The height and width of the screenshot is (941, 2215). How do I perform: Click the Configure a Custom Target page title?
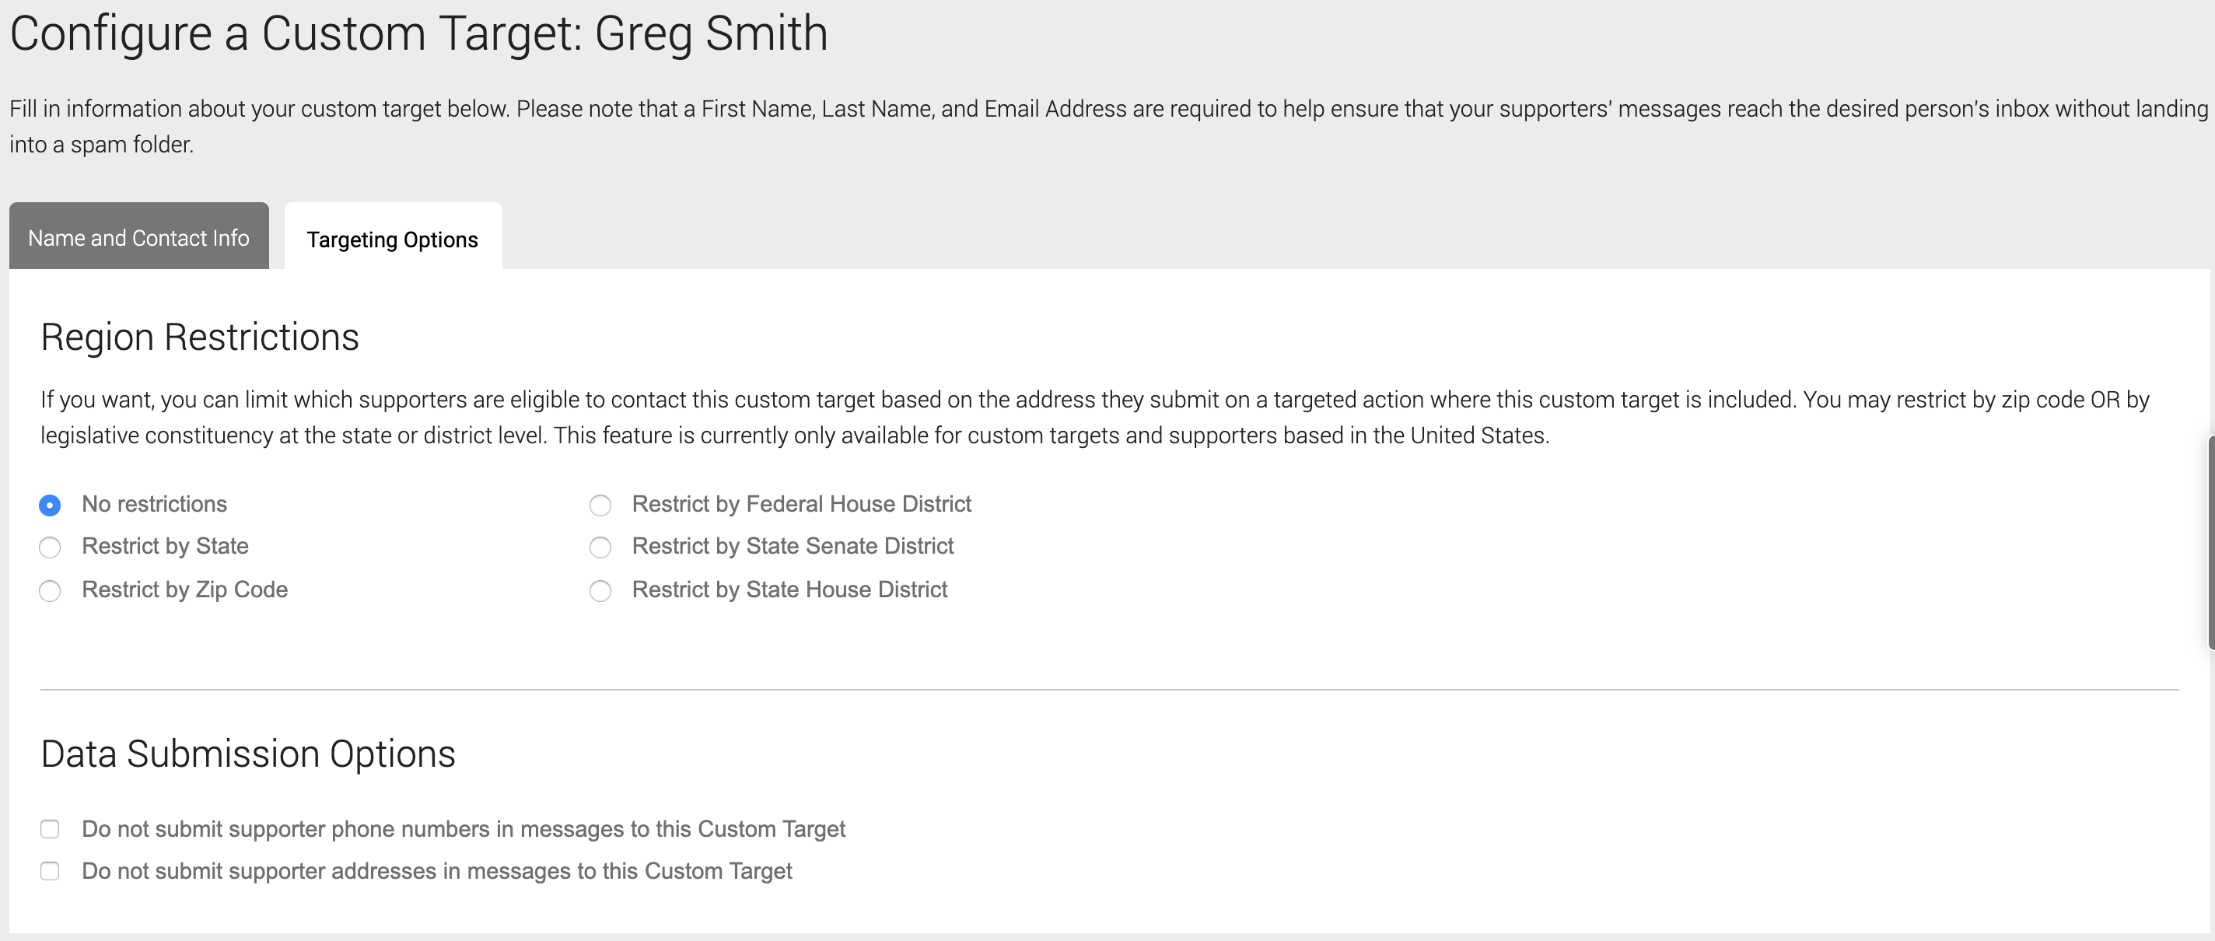[x=418, y=34]
